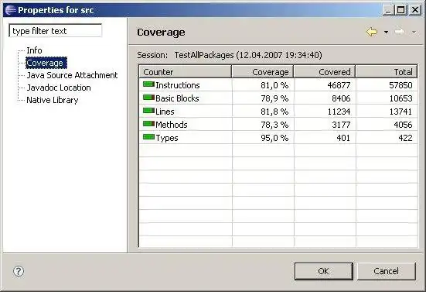Click covered value 401
This screenshot has height=292, width=426.
click(x=343, y=138)
